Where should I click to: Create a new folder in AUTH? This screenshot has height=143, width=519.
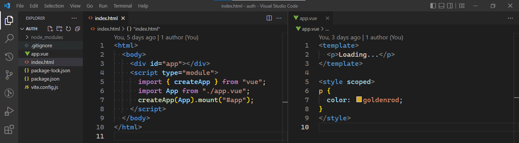[59, 29]
